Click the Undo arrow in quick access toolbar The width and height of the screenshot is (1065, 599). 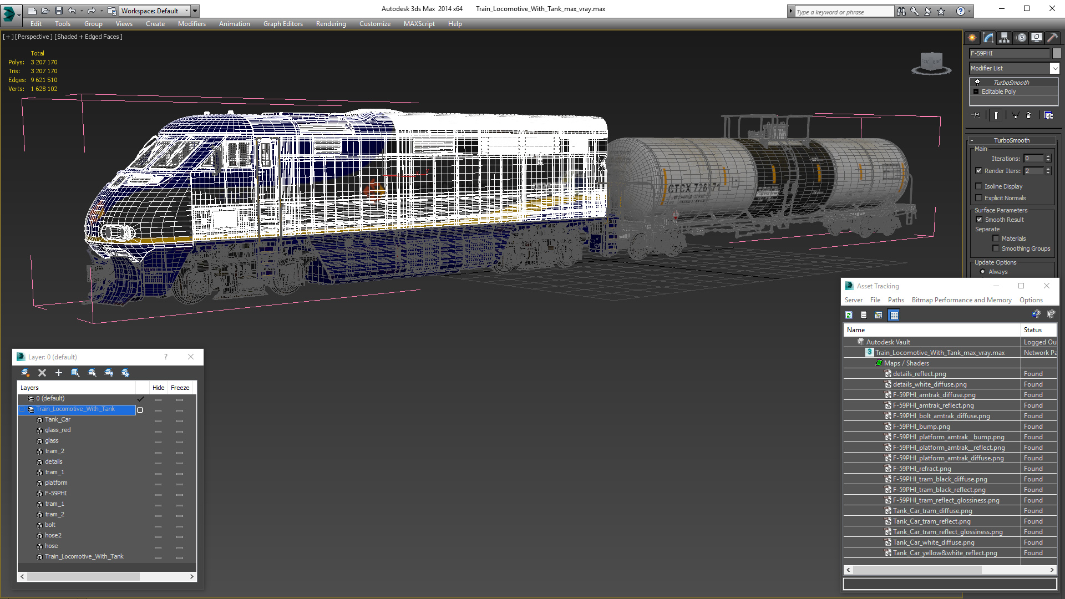(72, 11)
